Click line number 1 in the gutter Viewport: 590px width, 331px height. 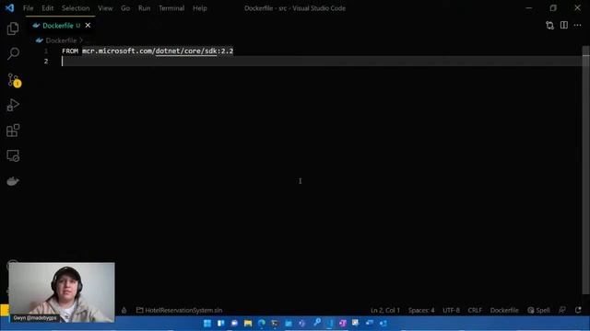46,51
